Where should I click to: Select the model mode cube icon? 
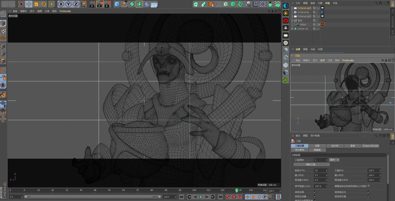click(x=3, y=23)
